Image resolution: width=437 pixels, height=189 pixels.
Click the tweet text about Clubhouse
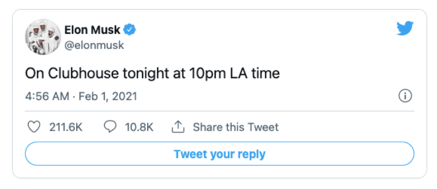click(152, 73)
